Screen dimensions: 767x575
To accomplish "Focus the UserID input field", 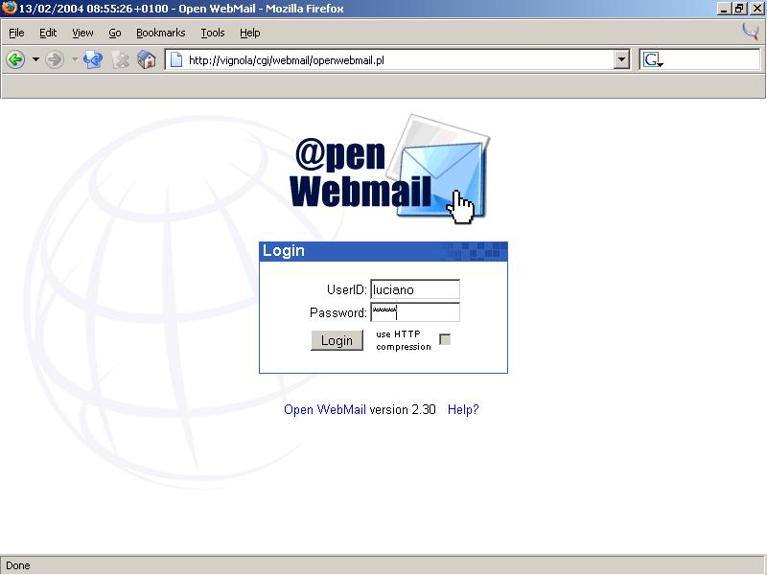I will (x=415, y=288).
